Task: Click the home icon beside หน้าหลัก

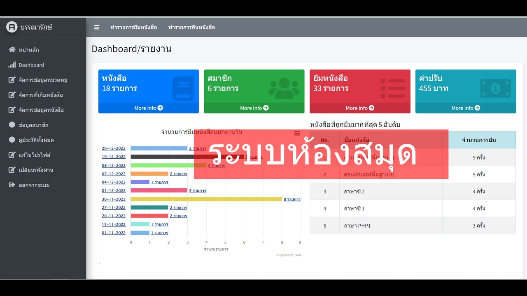Action: [x=12, y=50]
